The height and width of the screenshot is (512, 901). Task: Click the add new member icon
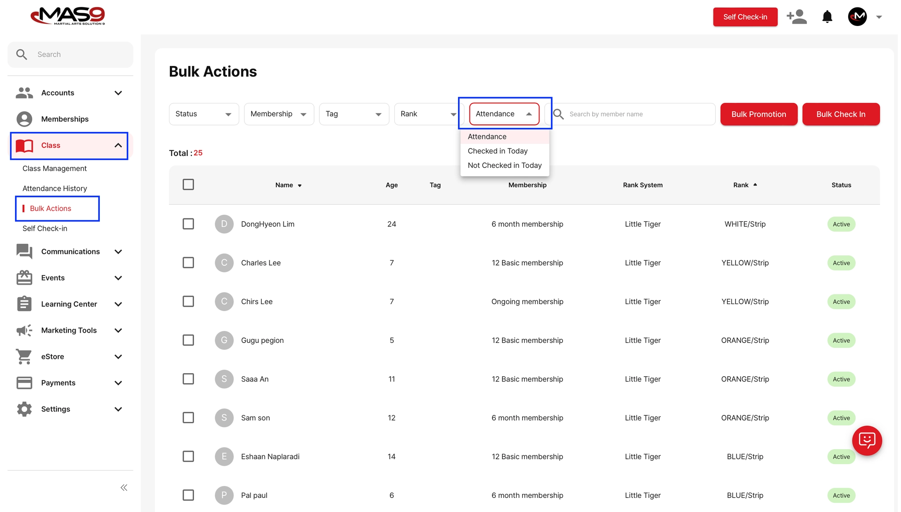tap(796, 17)
